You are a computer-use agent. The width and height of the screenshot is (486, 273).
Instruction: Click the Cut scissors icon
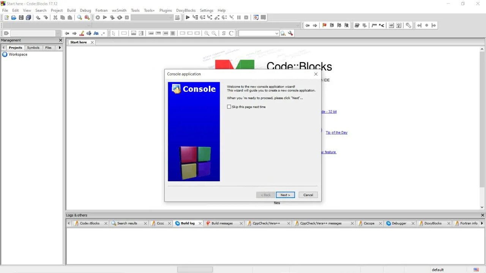(55, 17)
